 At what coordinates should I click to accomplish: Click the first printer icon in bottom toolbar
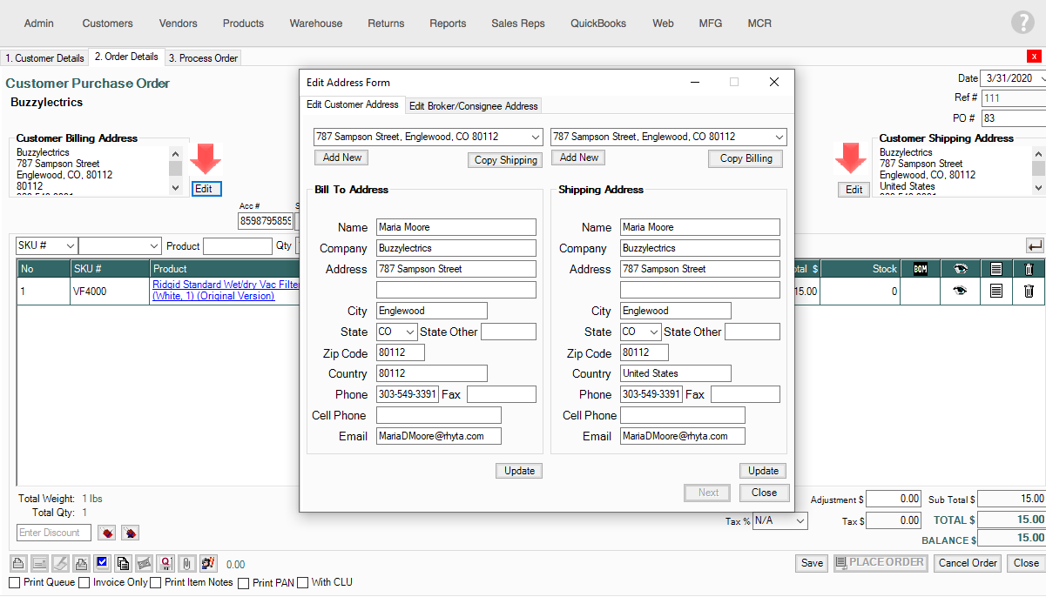(x=18, y=563)
